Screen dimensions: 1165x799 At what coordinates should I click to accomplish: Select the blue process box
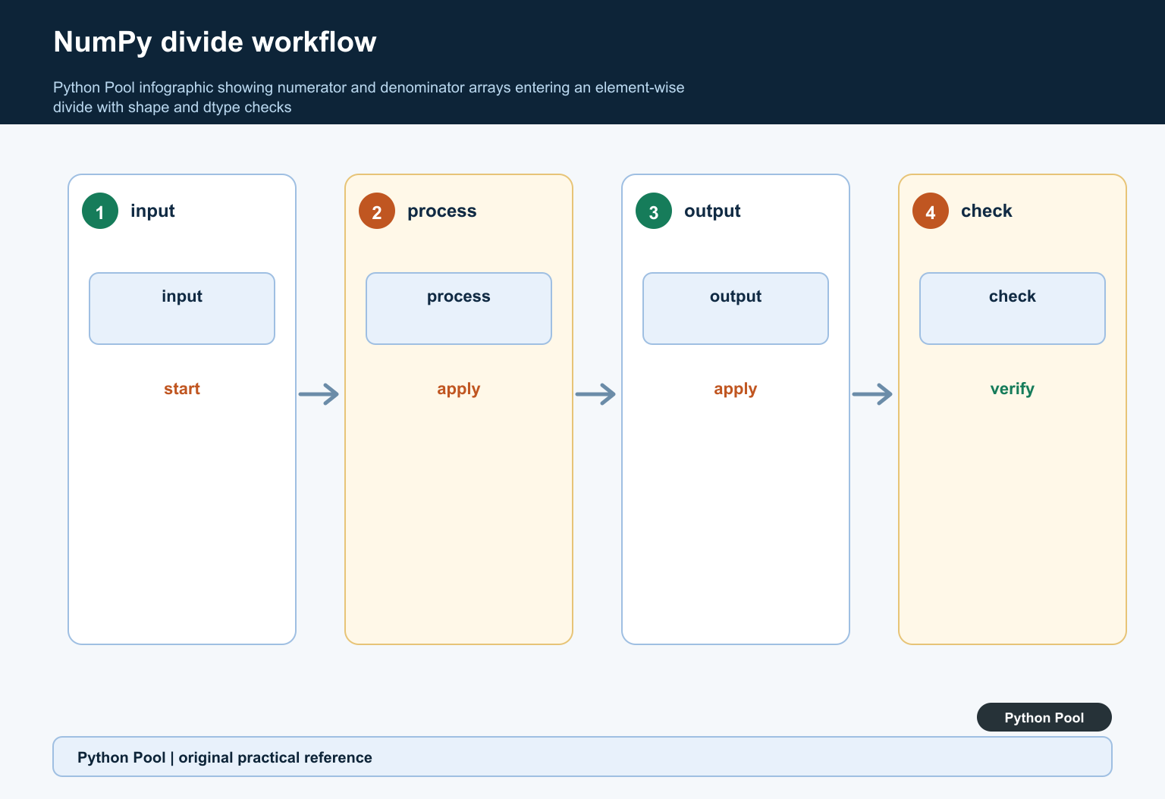tap(459, 309)
